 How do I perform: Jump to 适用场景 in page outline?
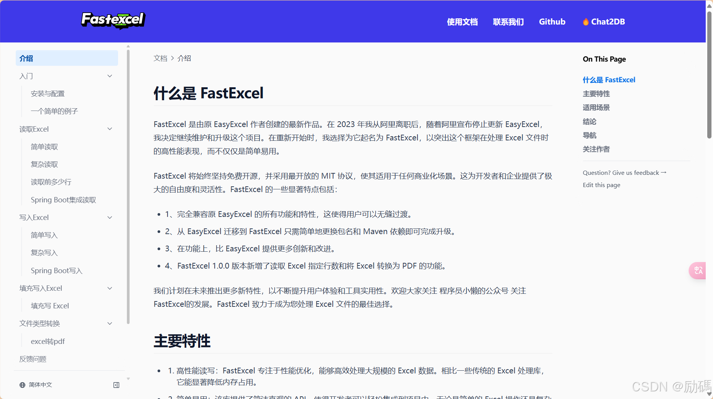pyautogui.click(x=596, y=107)
